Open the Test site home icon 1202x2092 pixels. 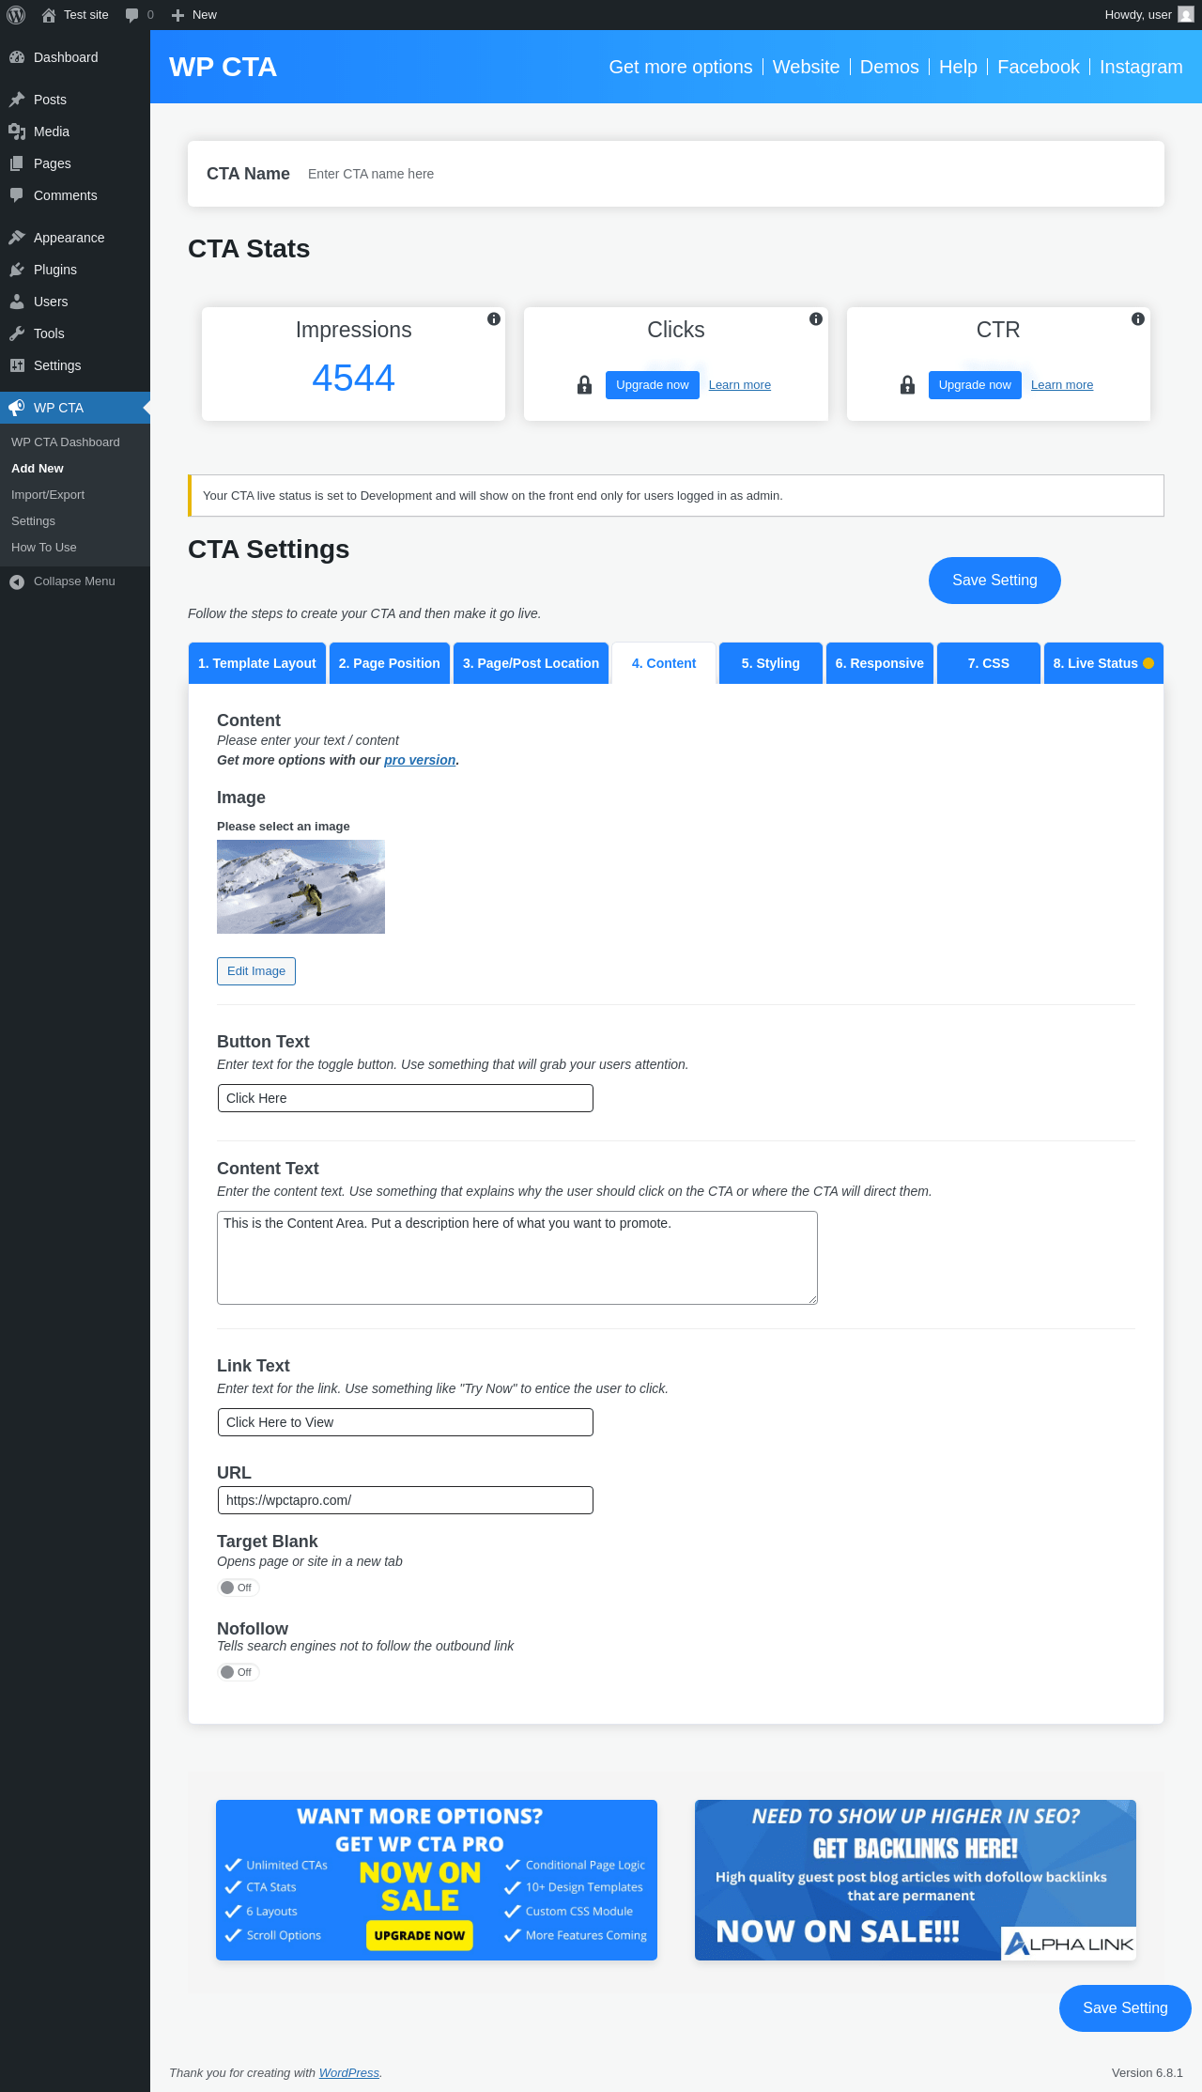tap(49, 15)
